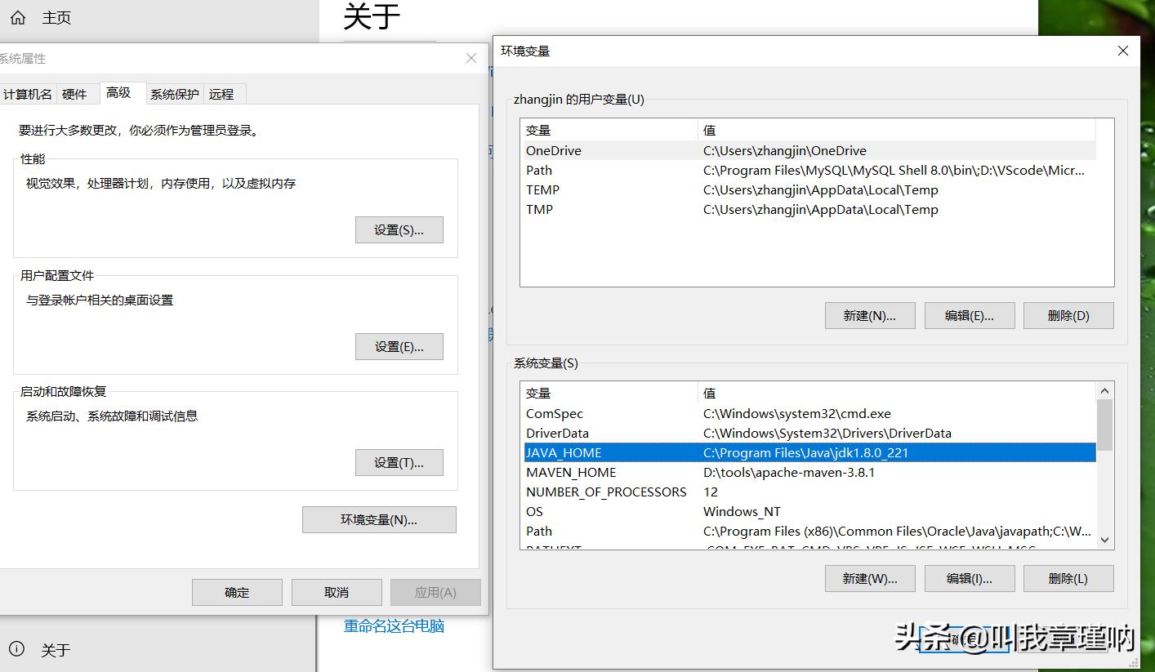Select the OneDrive user variable row

tap(735, 150)
